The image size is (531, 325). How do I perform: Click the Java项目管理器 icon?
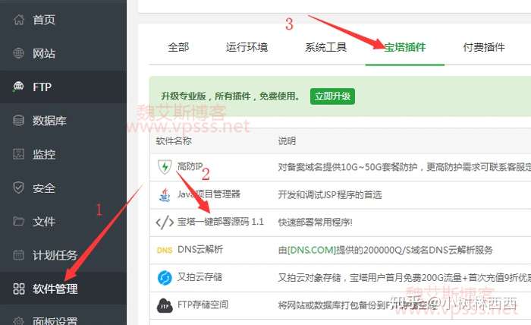165,195
